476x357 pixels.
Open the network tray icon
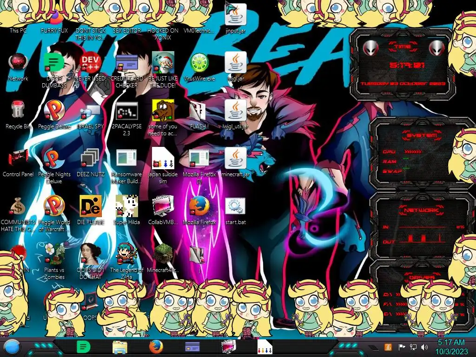click(413, 347)
